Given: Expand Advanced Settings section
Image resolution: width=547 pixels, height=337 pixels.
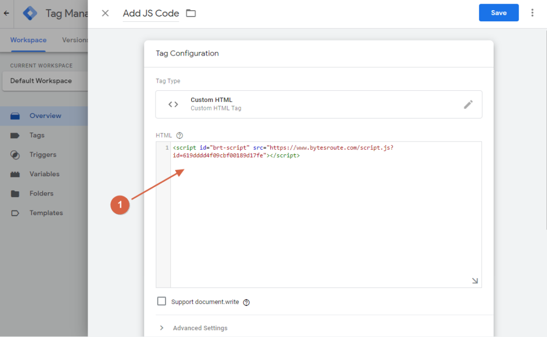Looking at the screenshot, I should point(193,328).
